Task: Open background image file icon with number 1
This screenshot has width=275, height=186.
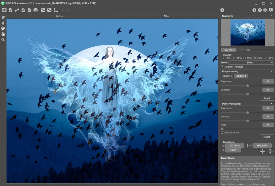Action: [x=11, y=10]
